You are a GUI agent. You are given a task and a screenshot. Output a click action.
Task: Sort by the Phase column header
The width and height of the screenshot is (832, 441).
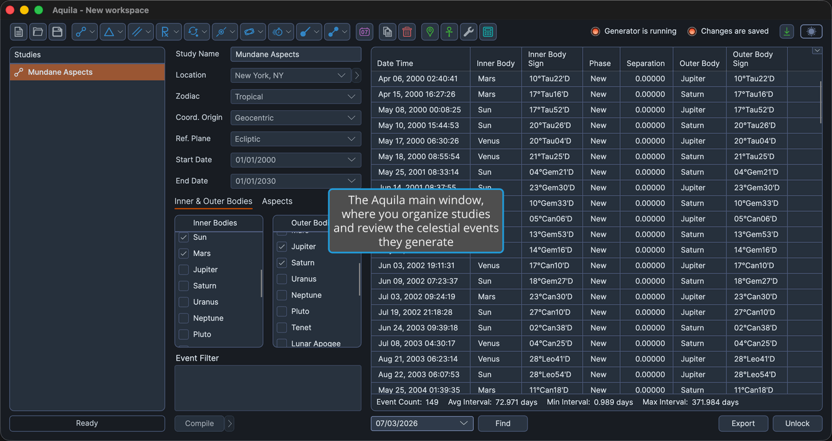click(x=600, y=59)
